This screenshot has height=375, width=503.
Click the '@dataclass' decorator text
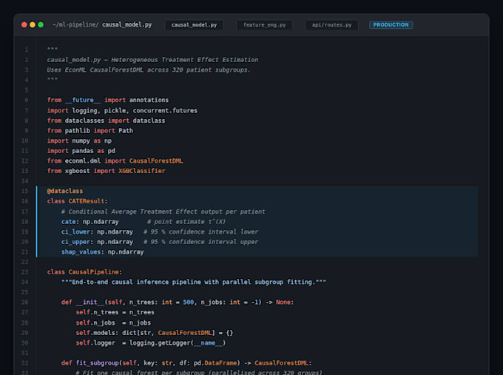pos(65,191)
